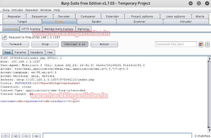Click the '+' search options button
Screen dimensions: 211x138
coord(26,136)
